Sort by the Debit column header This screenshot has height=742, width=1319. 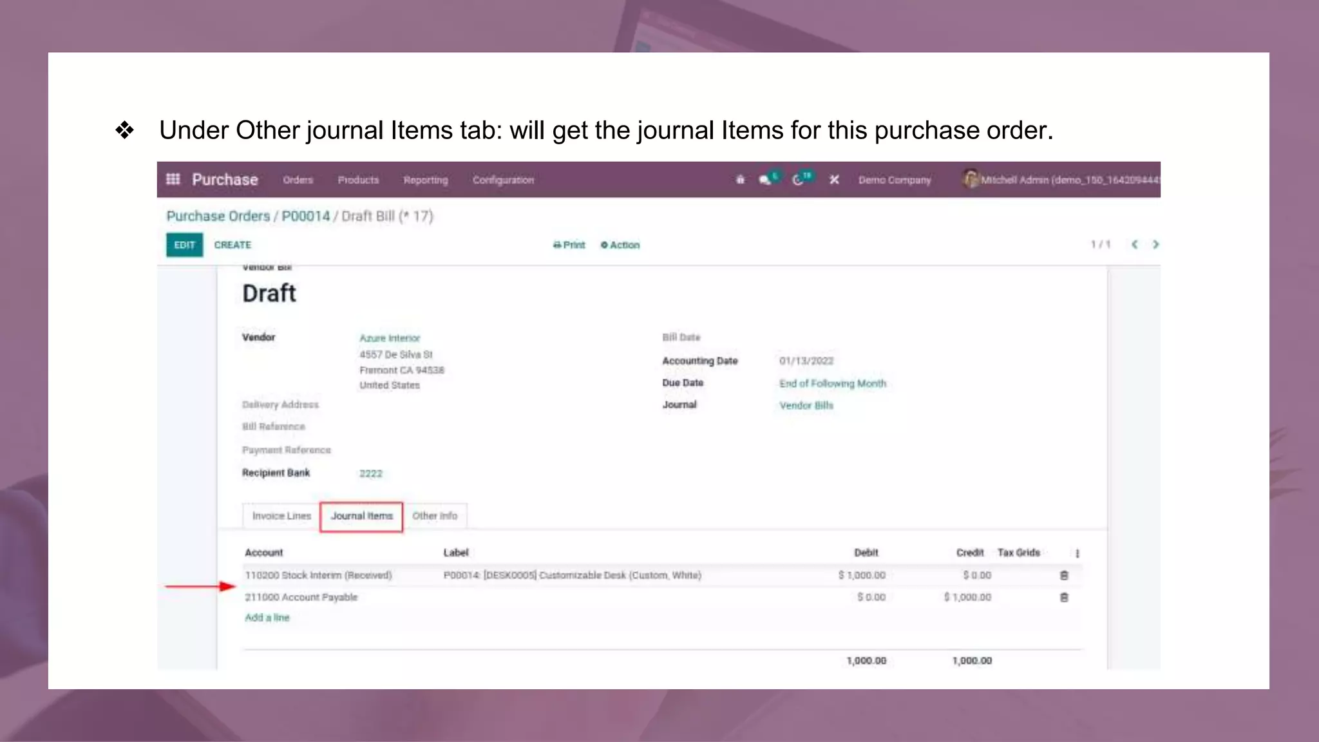(866, 553)
